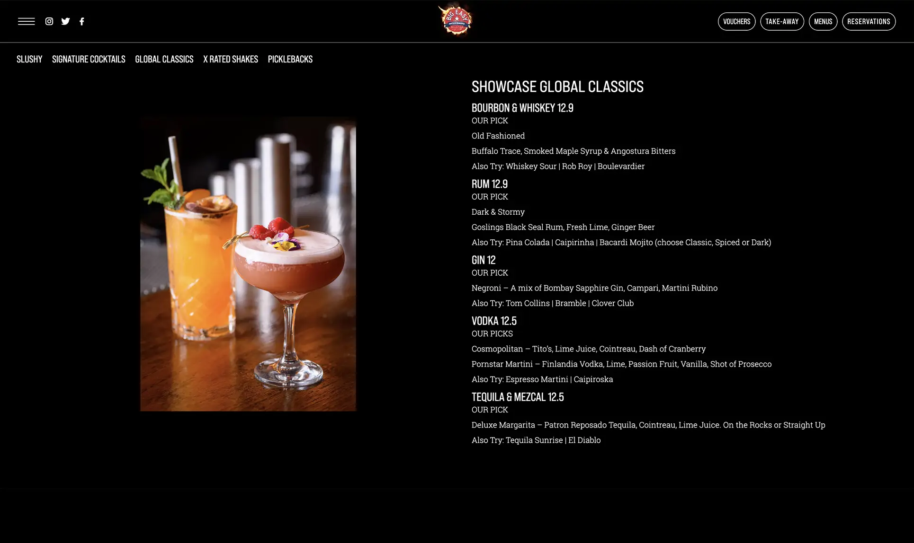Screen dimensions: 914x543
Task: Click the cocktails photo
Action: coord(248,264)
